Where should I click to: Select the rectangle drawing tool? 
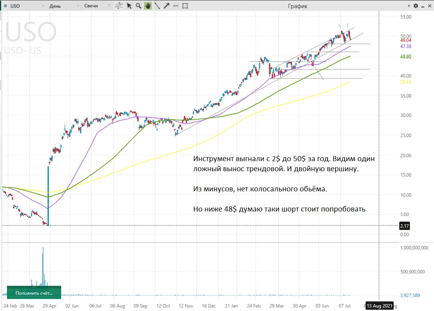pyautogui.click(x=185, y=6)
